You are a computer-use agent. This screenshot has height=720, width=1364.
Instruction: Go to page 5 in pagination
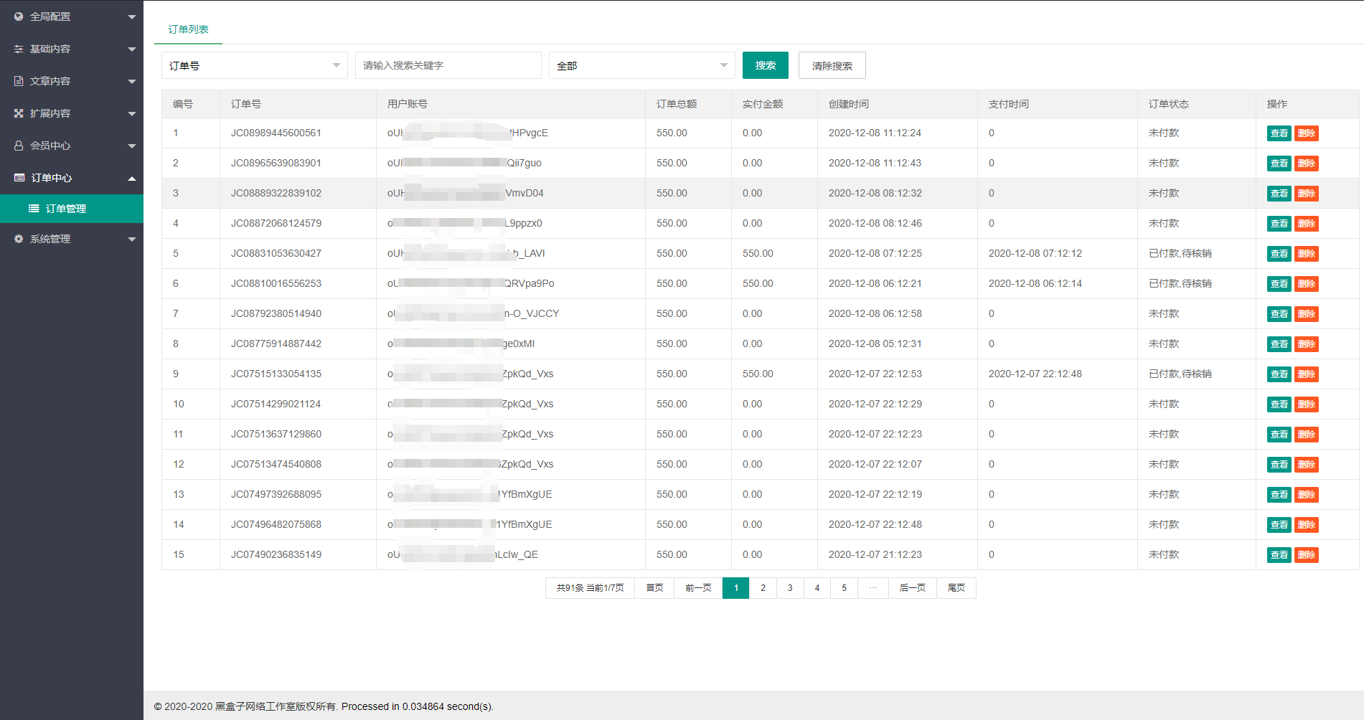click(x=845, y=588)
